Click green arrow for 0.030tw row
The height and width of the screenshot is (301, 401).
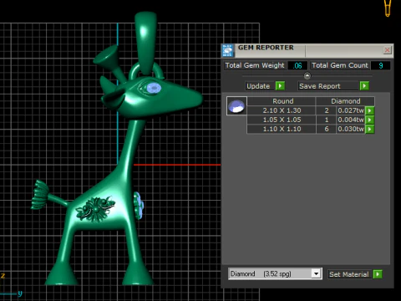(370, 129)
